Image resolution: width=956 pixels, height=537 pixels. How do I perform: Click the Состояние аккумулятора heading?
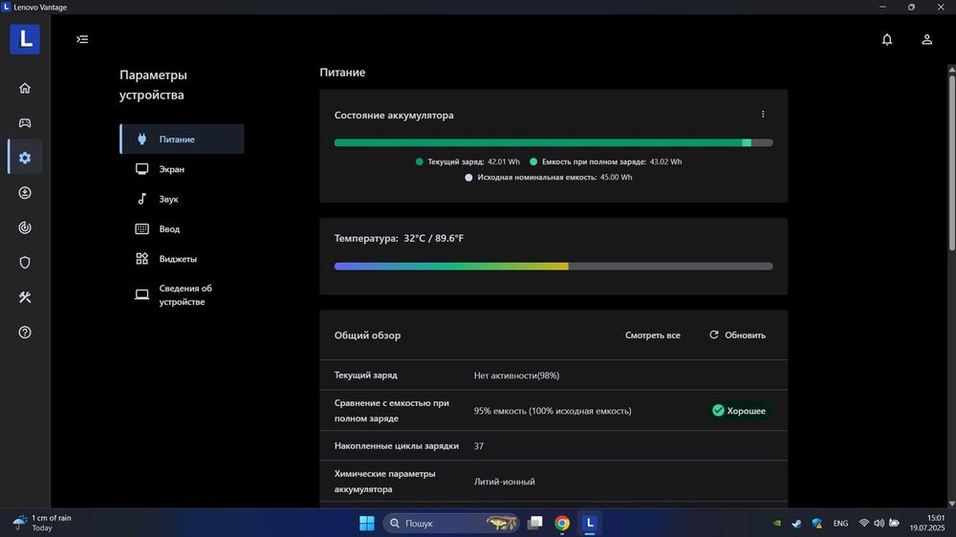(x=394, y=116)
